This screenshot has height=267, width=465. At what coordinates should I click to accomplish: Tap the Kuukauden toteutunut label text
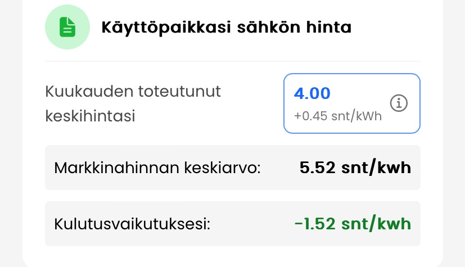[x=133, y=92]
